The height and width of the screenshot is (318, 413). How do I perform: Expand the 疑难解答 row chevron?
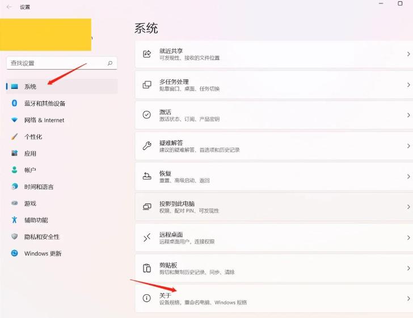coord(408,146)
